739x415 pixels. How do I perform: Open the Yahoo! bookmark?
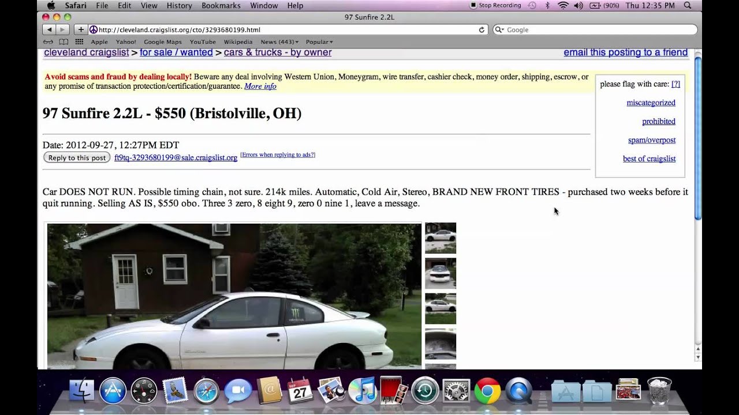126,41
